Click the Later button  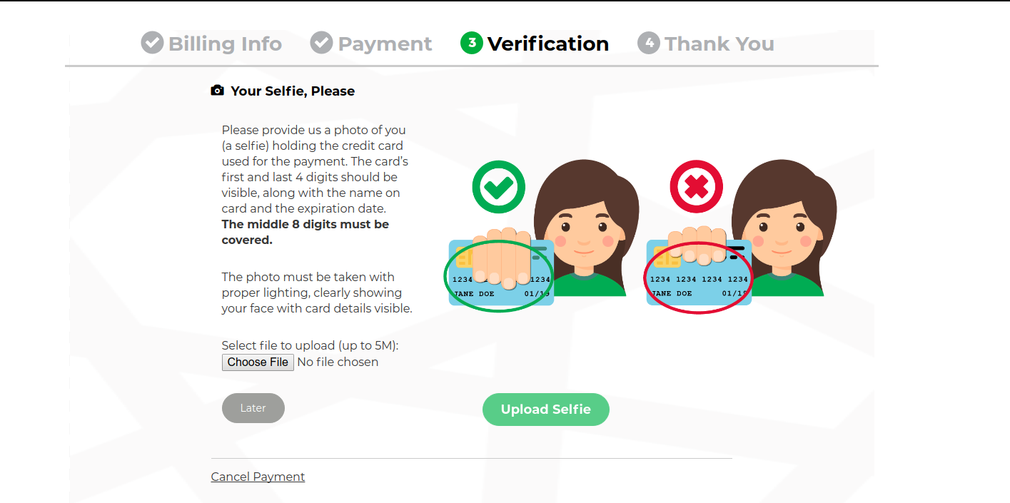click(253, 408)
